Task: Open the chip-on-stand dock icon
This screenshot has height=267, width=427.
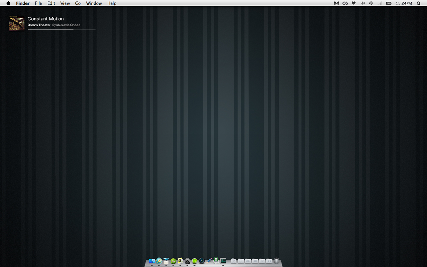Action: 216,261
